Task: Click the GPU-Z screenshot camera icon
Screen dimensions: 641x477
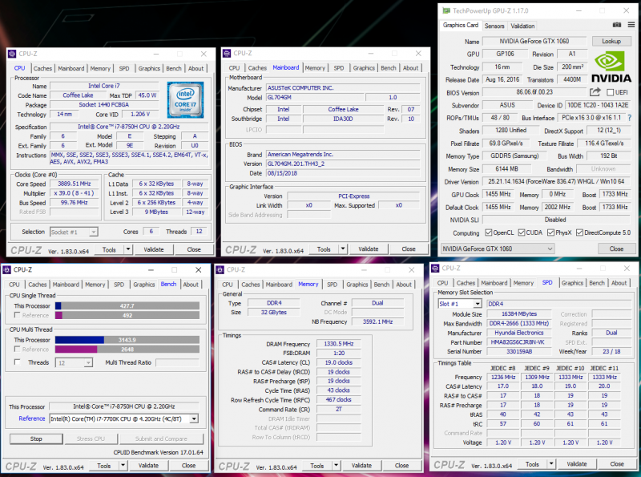Action: (x=617, y=25)
